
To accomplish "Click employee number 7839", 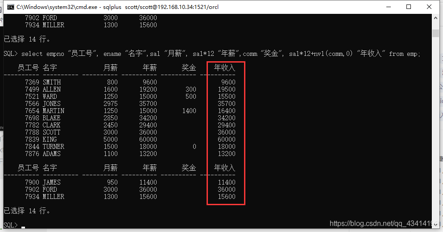I will pos(32,139).
